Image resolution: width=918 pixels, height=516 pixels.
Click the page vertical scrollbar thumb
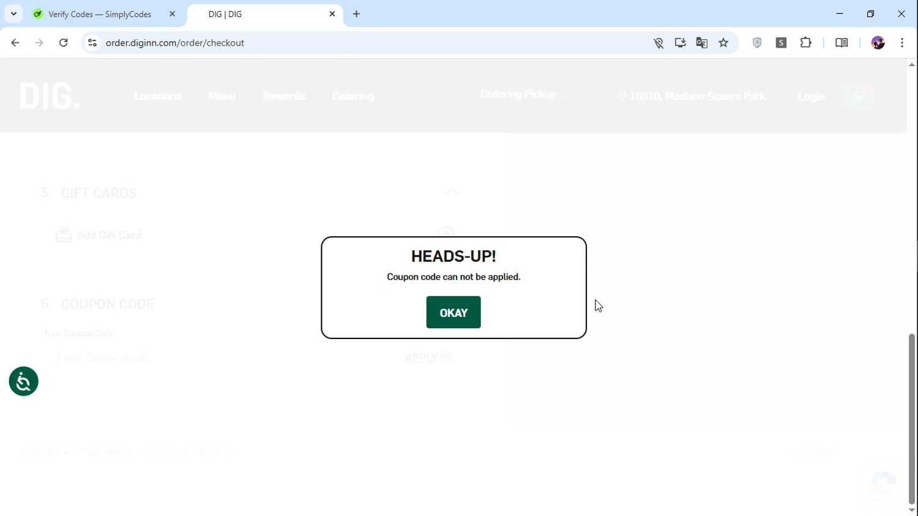click(912, 419)
